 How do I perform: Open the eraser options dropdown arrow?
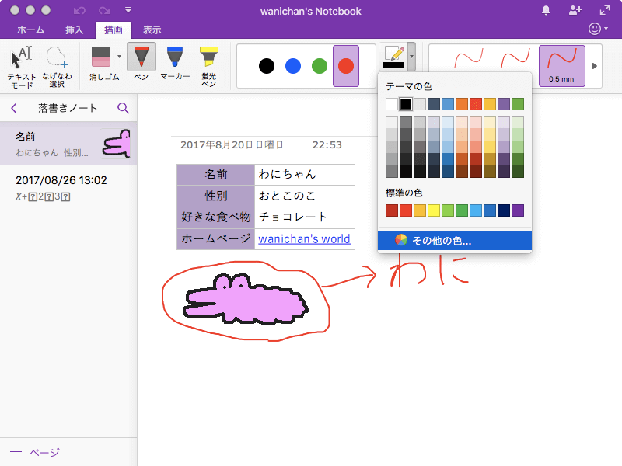(119, 56)
